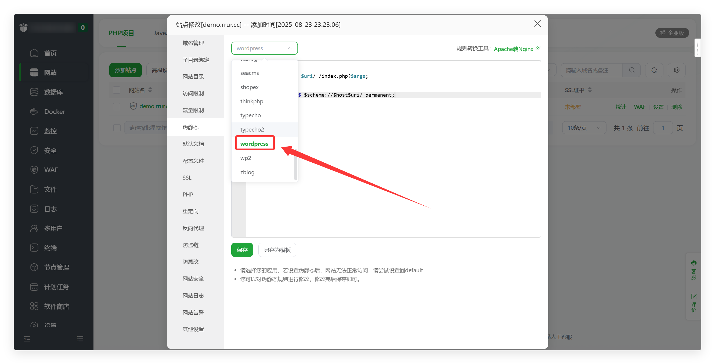Viewport: 715px width, 364px height.
Task: Choose thinkphp from template list
Action: 265,101
